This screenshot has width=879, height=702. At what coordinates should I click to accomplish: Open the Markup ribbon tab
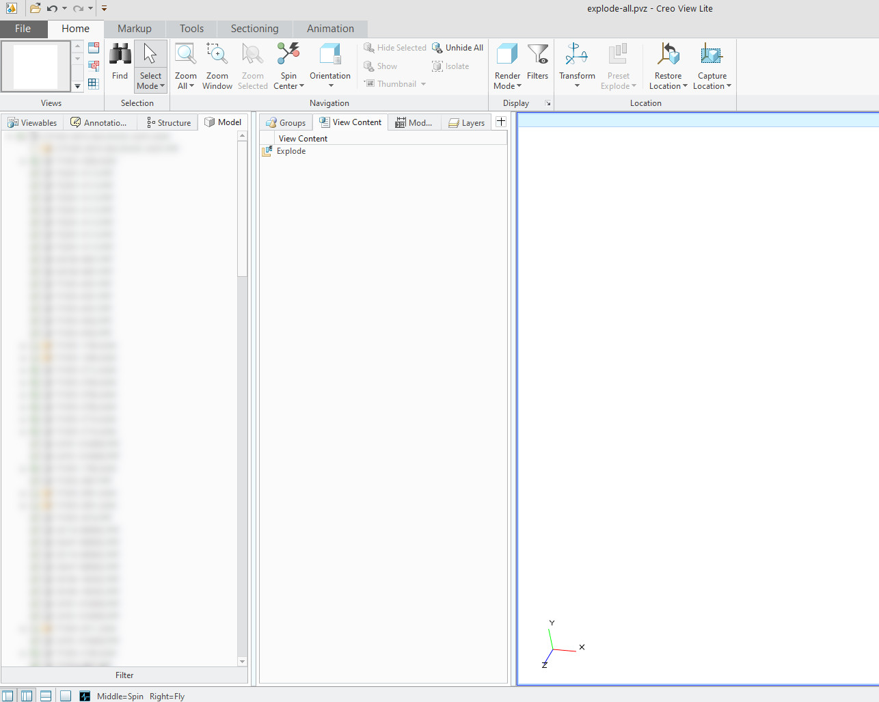134,29
